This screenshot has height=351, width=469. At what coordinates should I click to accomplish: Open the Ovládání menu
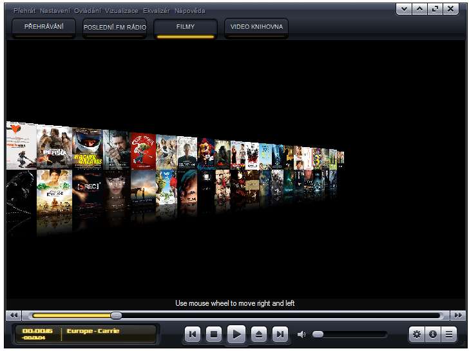pyautogui.click(x=88, y=11)
